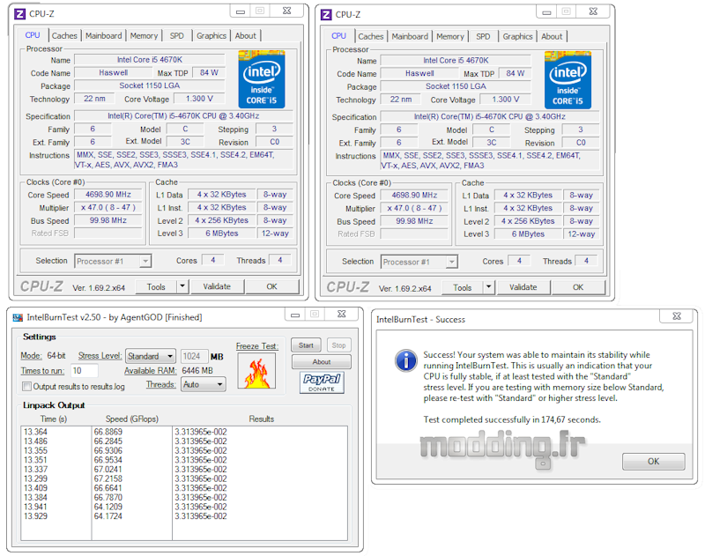Screen dimensions: 705x556
Task: Click the Linpack Output results list
Action: pyautogui.click(x=184, y=483)
